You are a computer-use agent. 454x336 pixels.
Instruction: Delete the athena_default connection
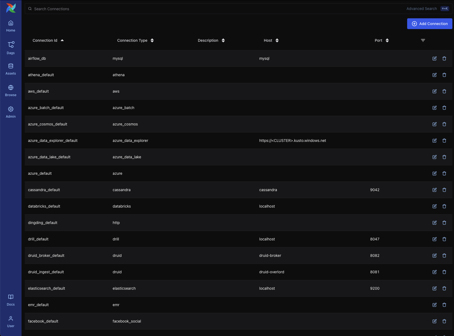tap(444, 75)
